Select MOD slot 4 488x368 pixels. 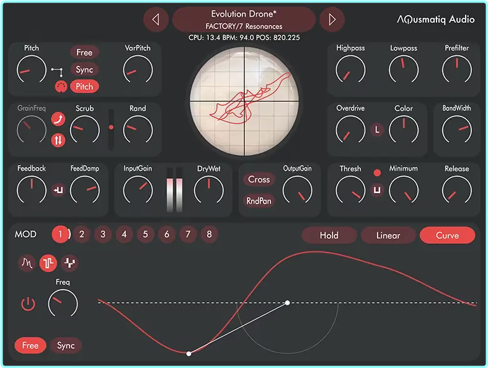click(124, 234)
